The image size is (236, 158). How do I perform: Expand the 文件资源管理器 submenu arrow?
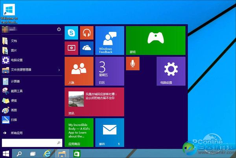59,70
